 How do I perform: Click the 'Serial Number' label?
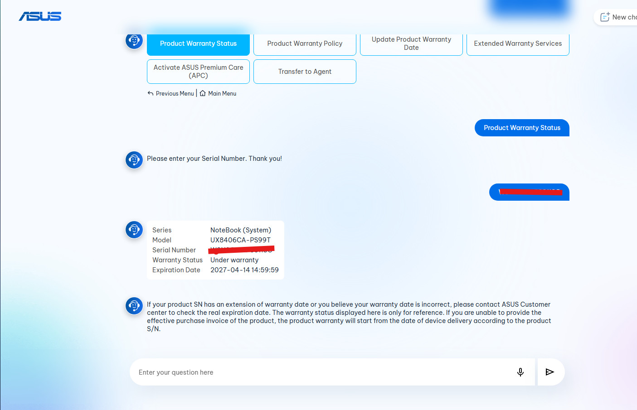(174, 250)
